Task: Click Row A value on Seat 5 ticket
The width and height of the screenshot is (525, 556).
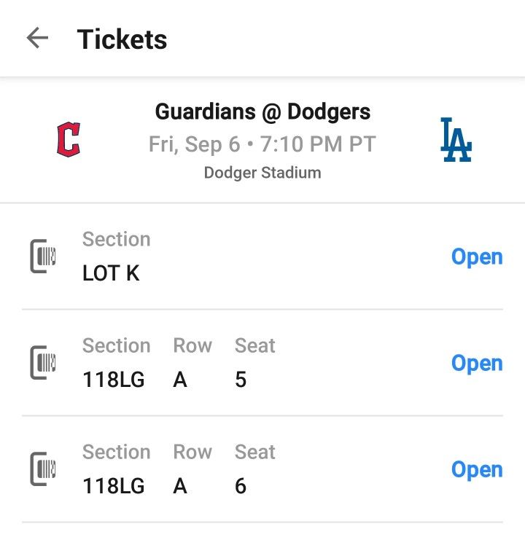Action: (x=180, y=380)
